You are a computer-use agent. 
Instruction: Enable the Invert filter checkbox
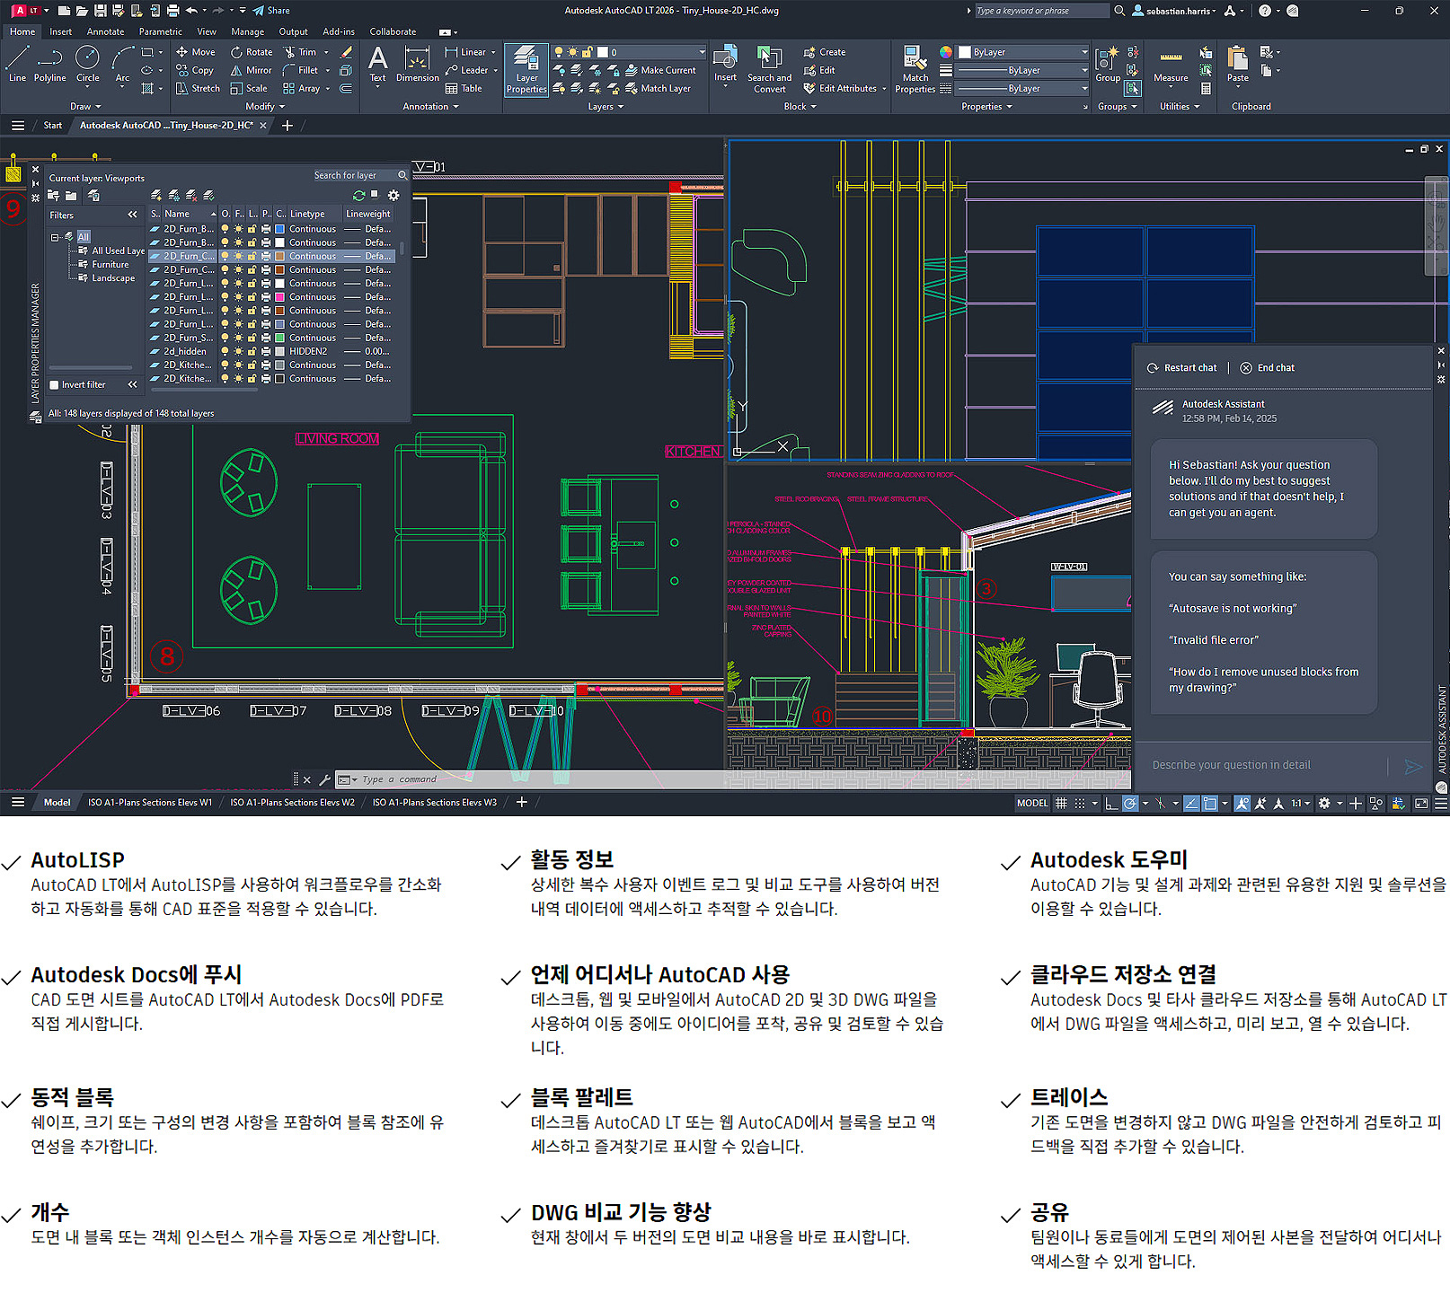(x=56, y=384)
